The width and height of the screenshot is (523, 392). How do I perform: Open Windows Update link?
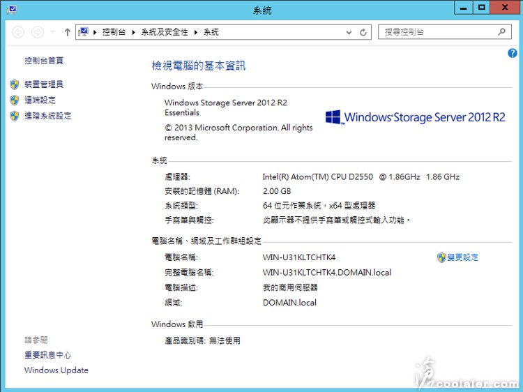pos(56,370)
